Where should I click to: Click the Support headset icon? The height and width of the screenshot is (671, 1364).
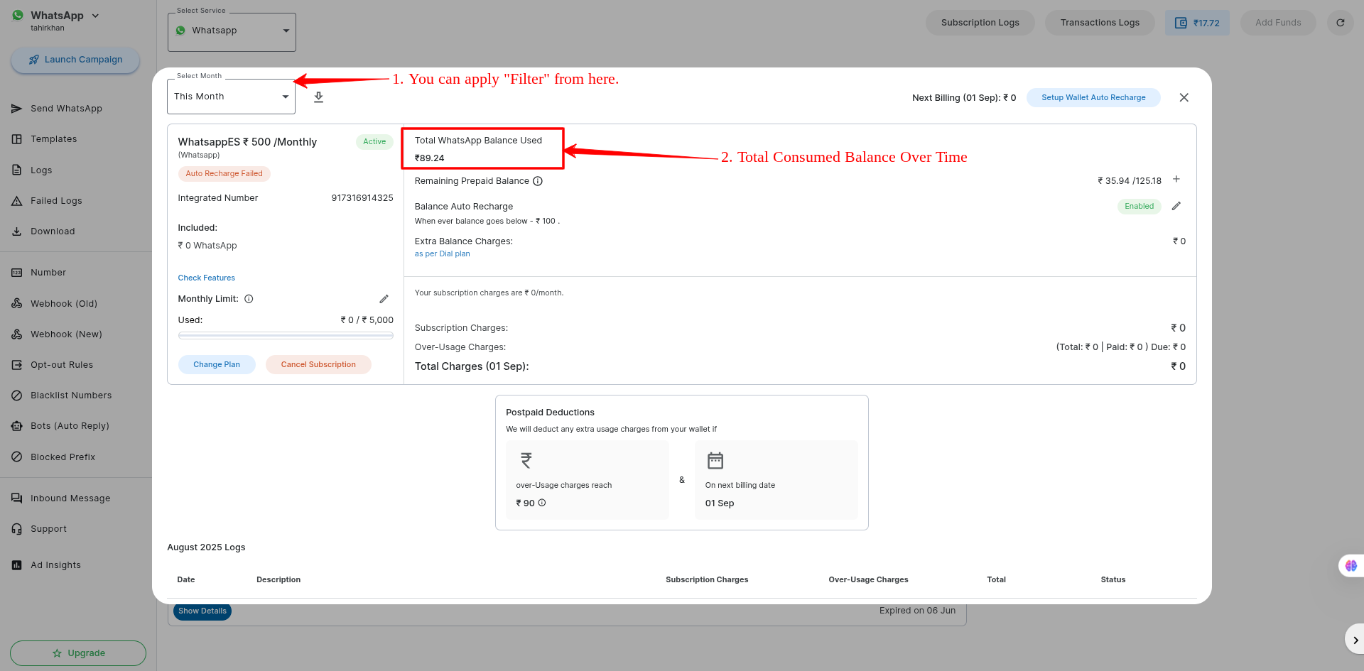(16, 529)
